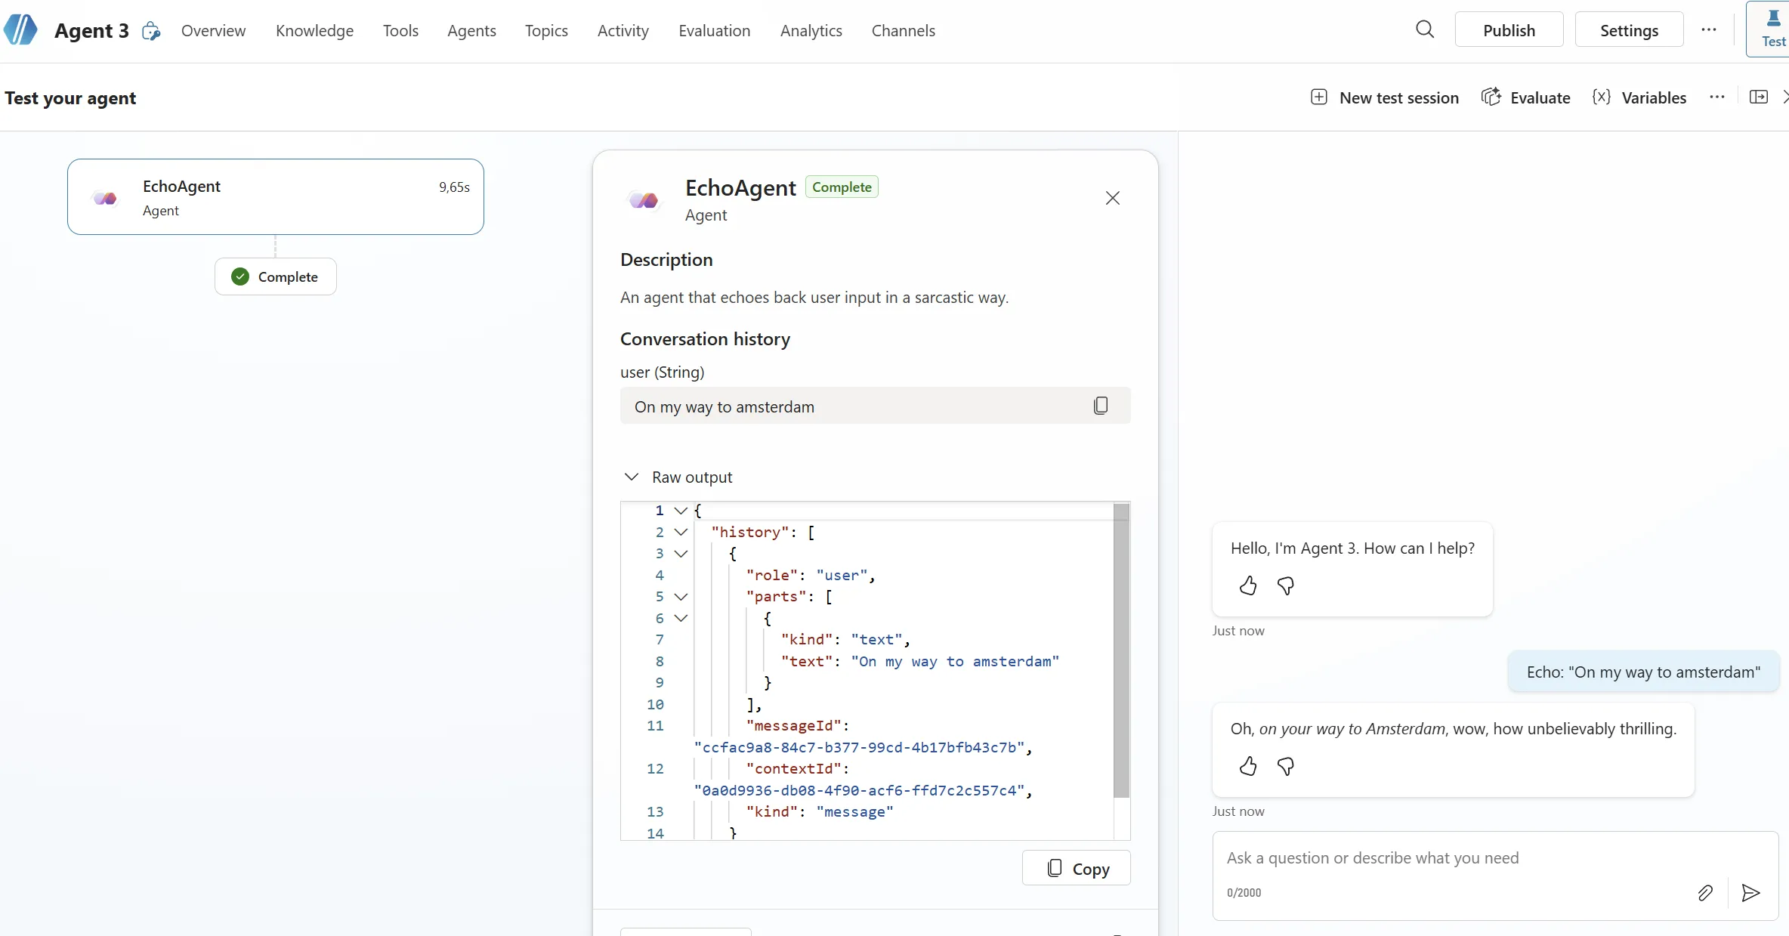
Task: Click the Settings button
Action: [1629, 29]
